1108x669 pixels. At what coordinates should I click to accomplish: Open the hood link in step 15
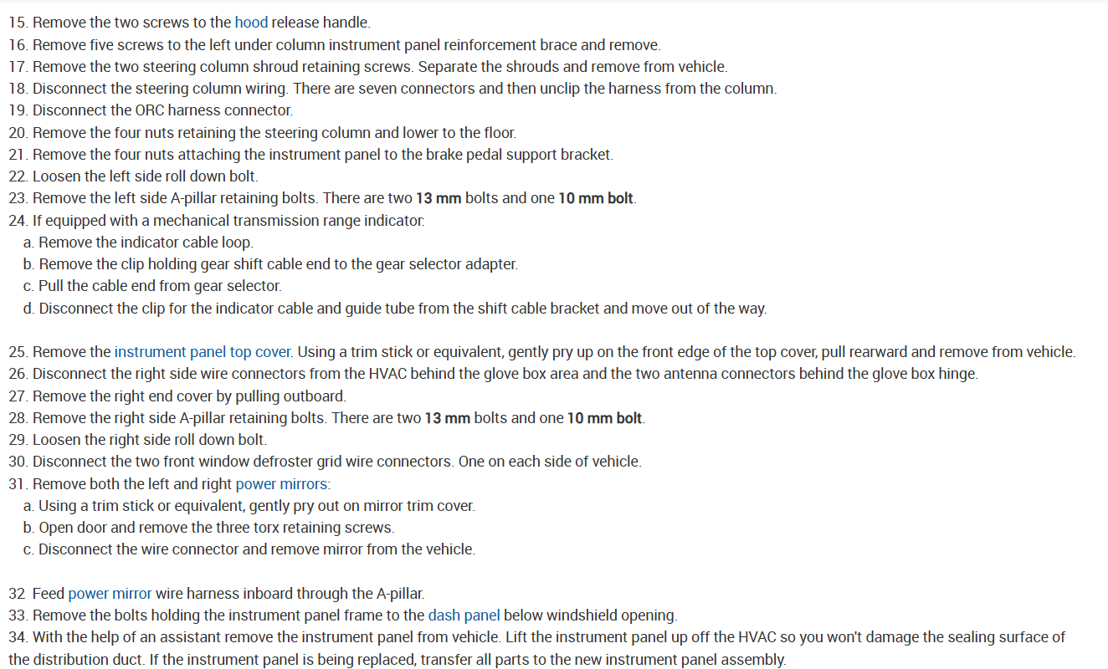[251, 23]
